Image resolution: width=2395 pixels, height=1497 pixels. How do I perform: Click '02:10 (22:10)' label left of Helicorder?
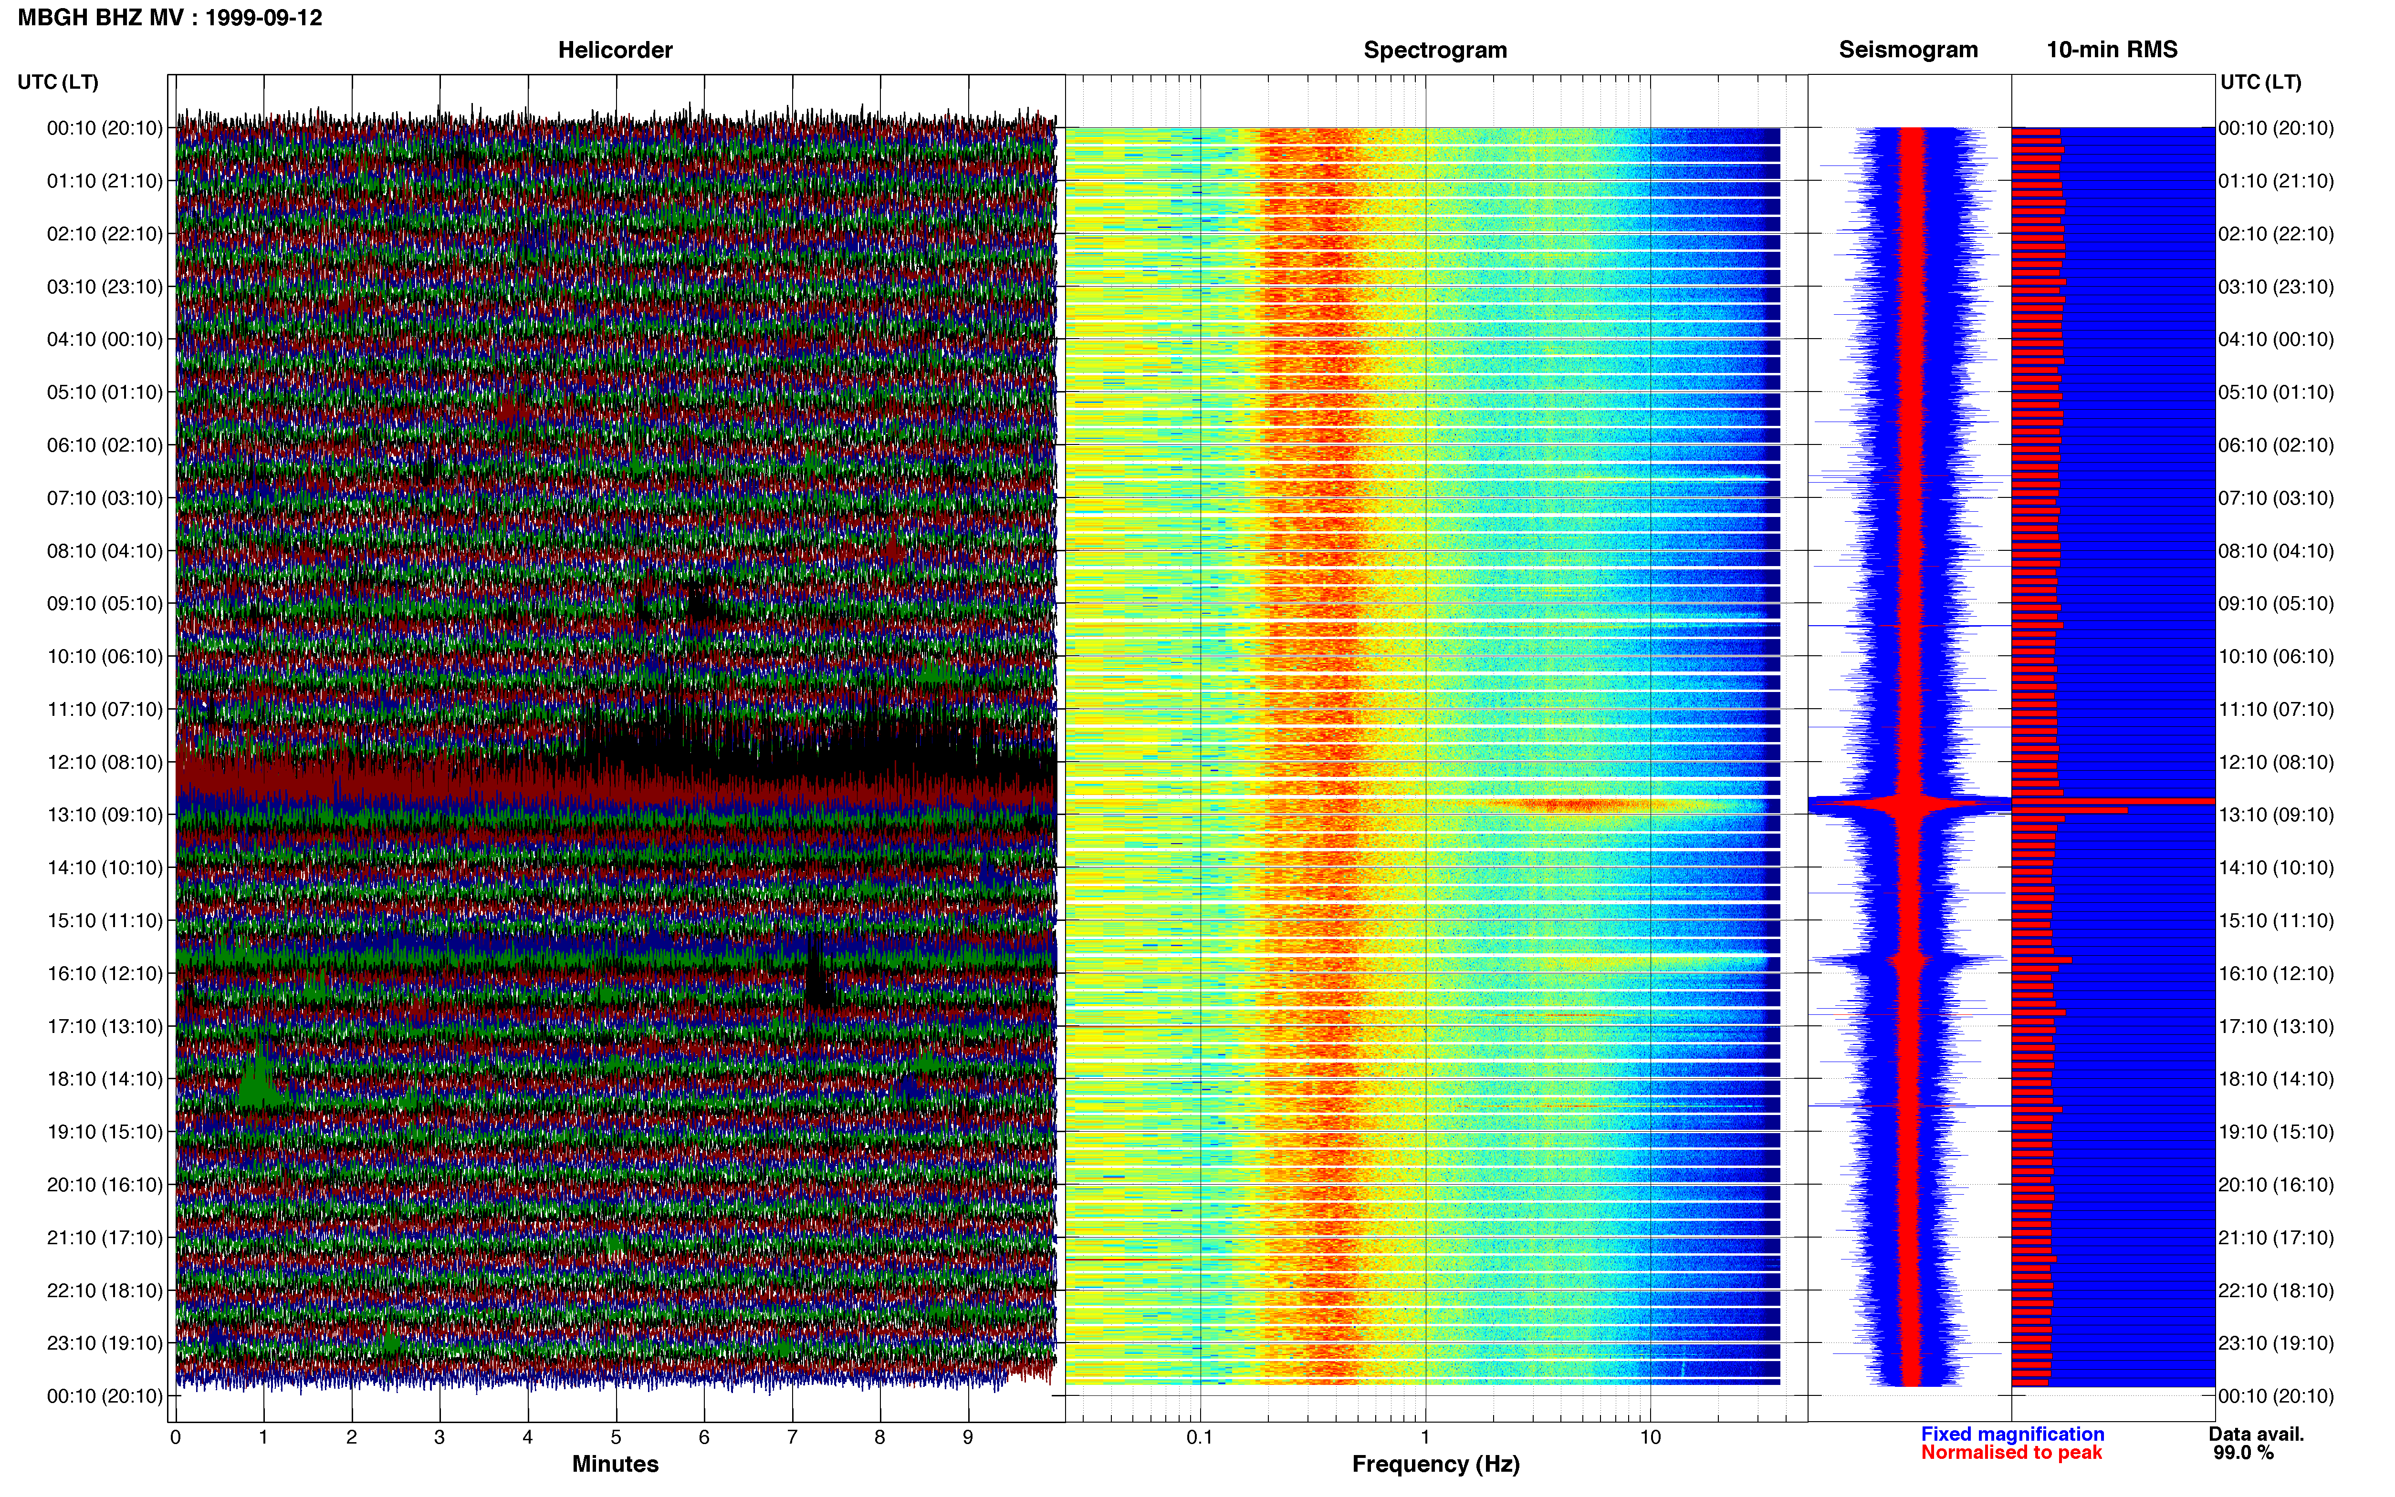[105, 234]
